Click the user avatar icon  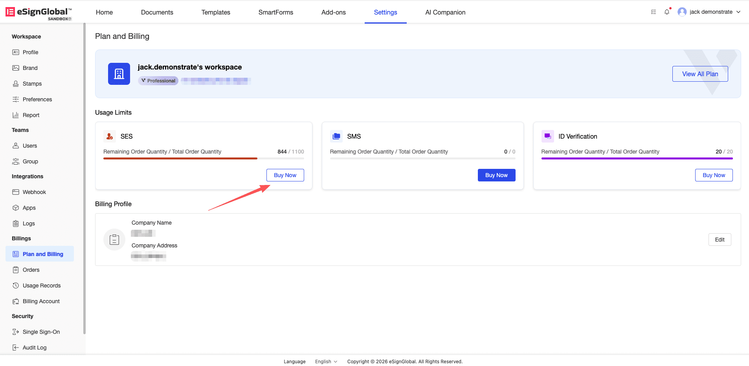[x=682, y=12]
